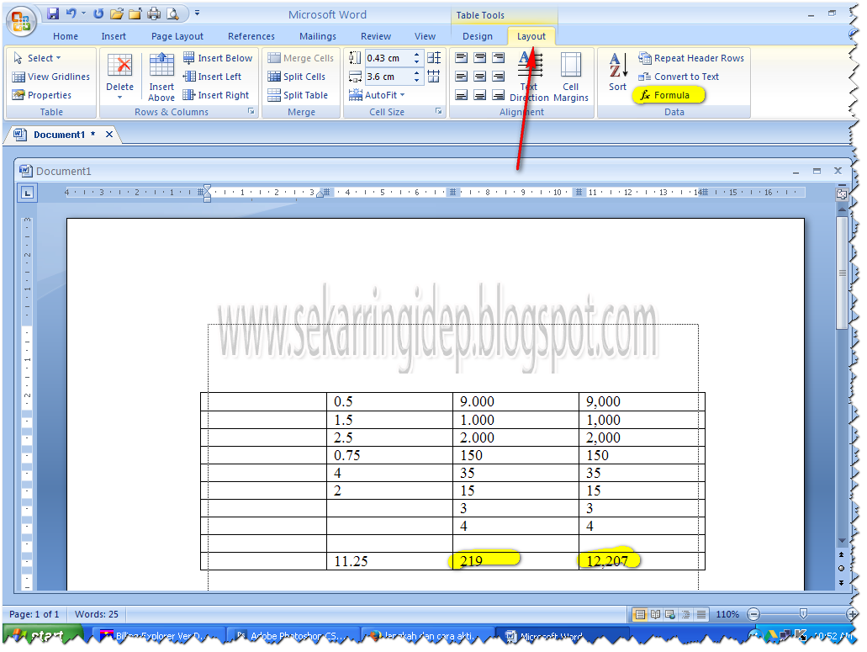Click Split Table in the Merge group
The height and width of the screenshot is (652, 867).
coord(299,94)
